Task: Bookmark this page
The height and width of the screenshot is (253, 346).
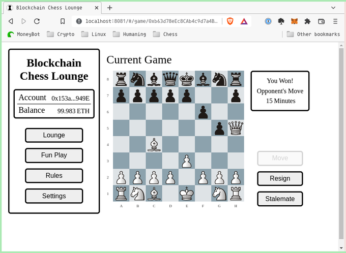Action: pos(63,21)
